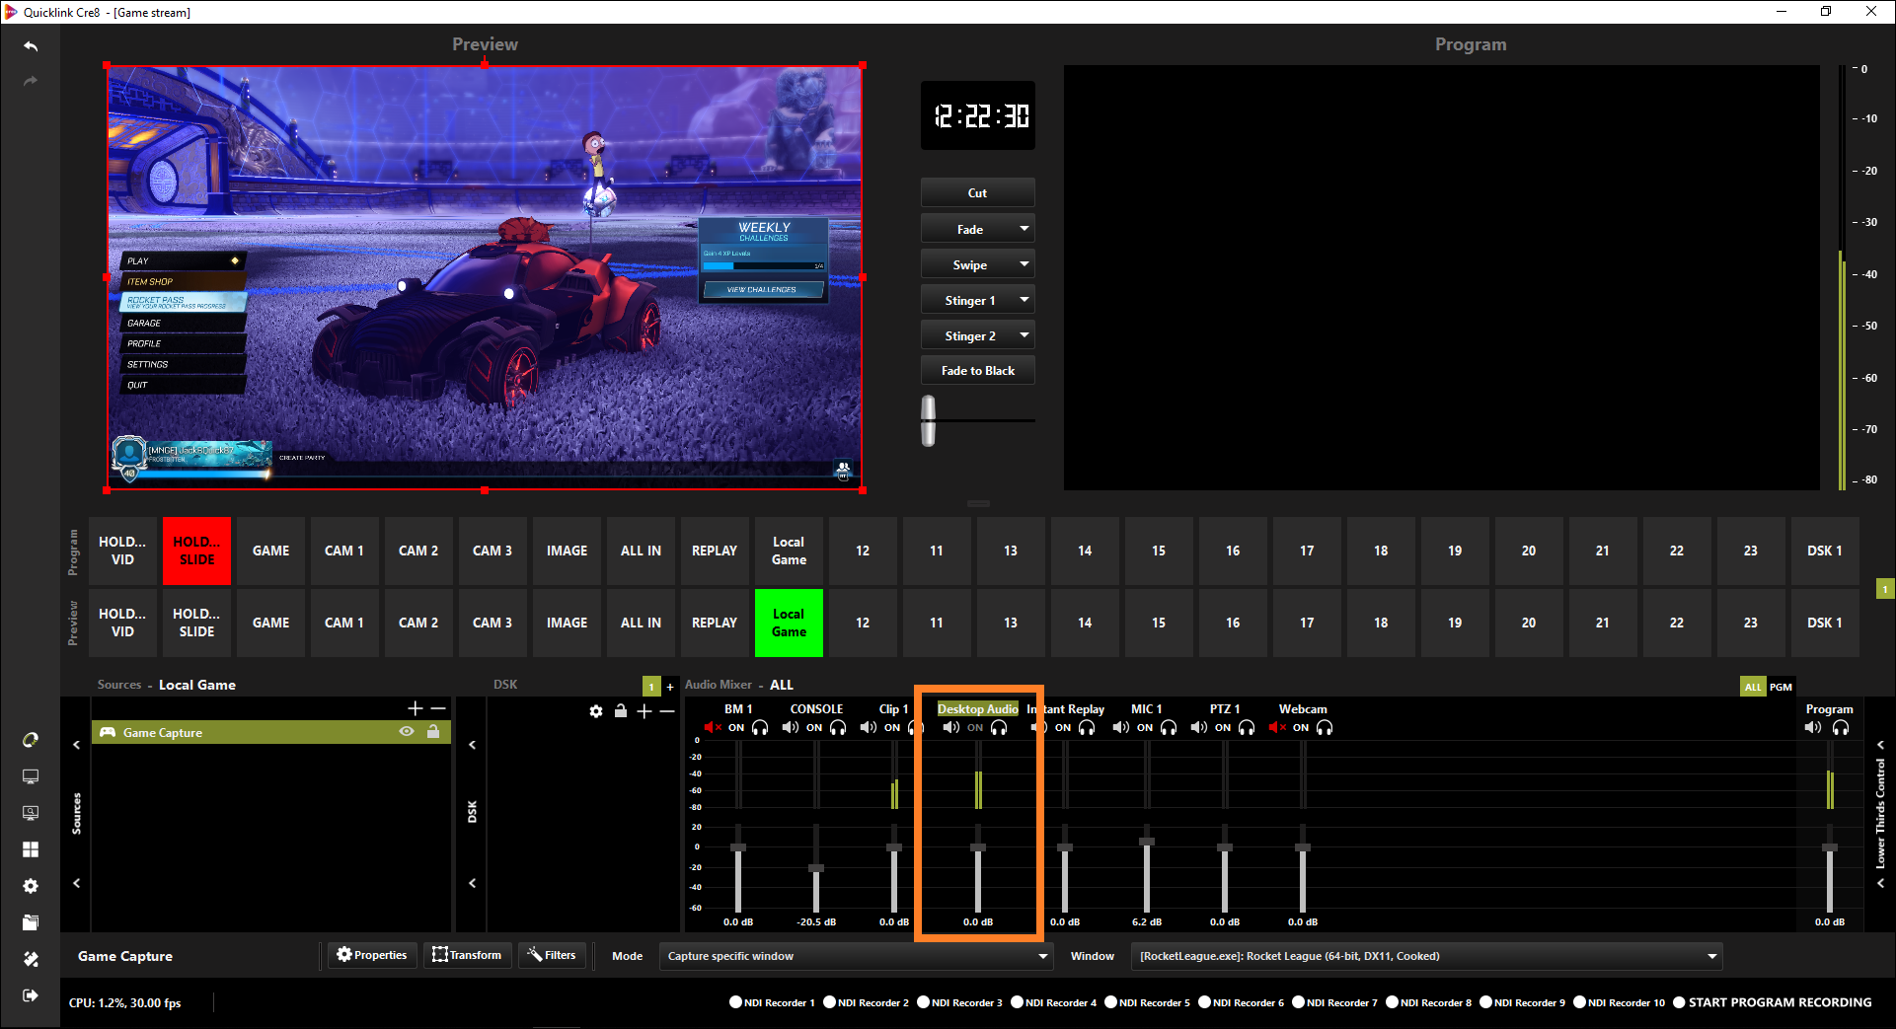Select Lower Thirds page 1 tab
This screenshot has height=1029, width=1896.
coord(1885,589)
